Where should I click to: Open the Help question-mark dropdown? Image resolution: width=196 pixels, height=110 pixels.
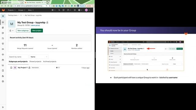pos(80,10)
